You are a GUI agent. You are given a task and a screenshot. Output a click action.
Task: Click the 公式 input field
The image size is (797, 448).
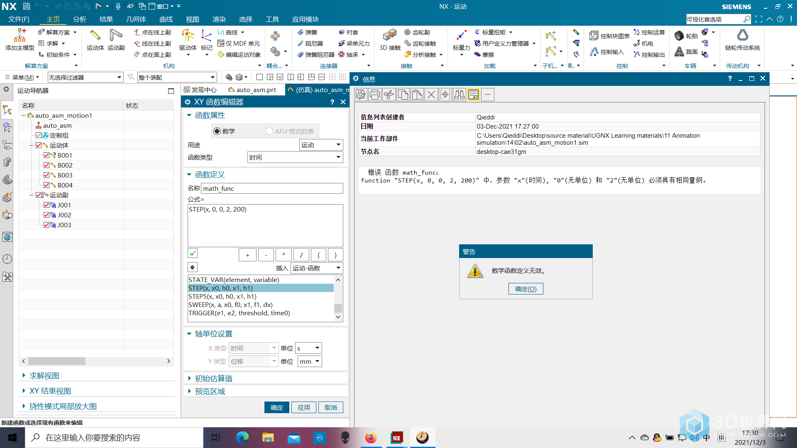pos(266,224)
